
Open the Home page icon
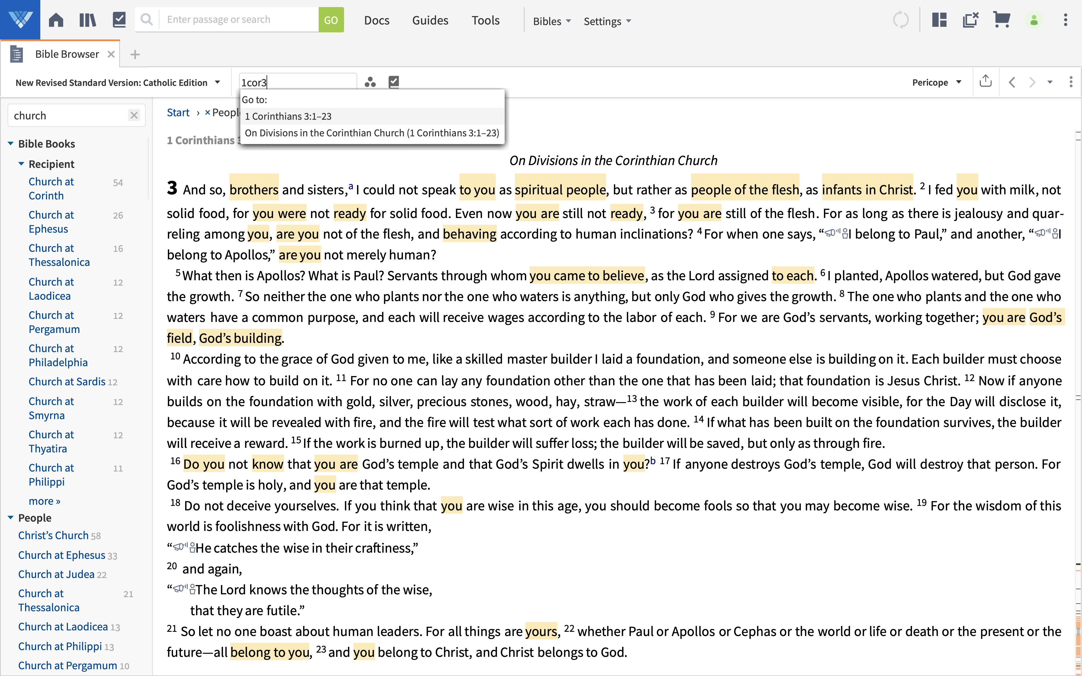point(56,20)
